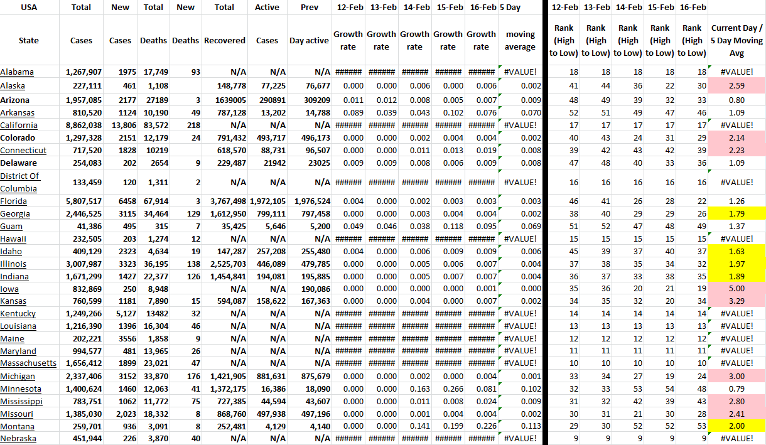Select Montana's yellow 2.00 ratio cell

pyautogui.click(x=736, y=426)
